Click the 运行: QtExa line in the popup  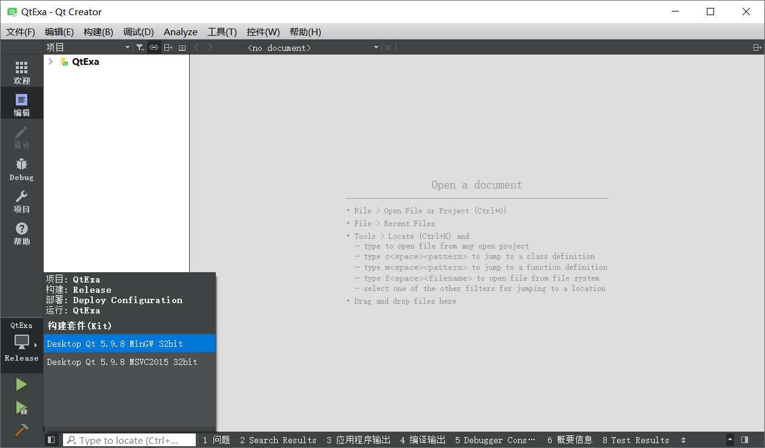coord(73,310)
